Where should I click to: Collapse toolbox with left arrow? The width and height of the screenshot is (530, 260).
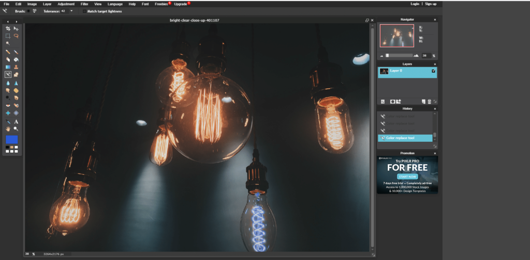(x=8, y=22)
